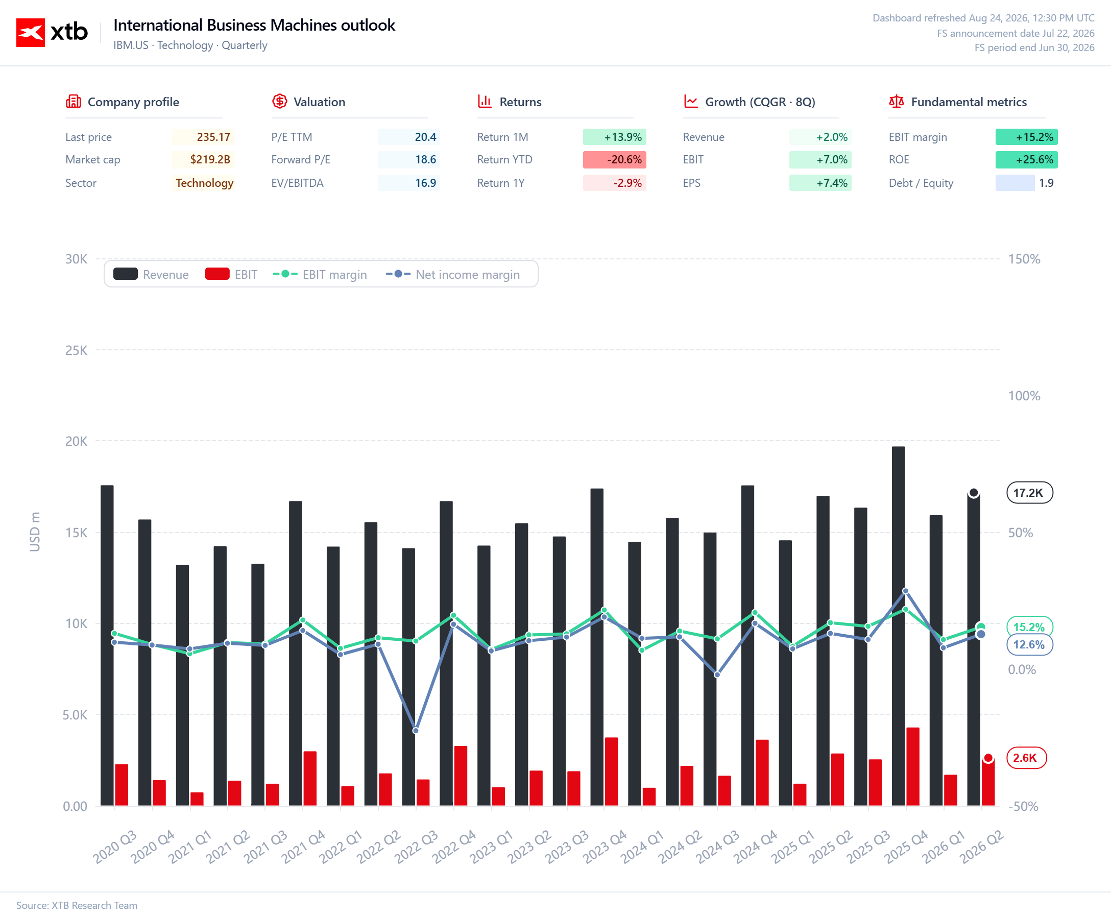Click the USD m axis title

pos(35,532)
